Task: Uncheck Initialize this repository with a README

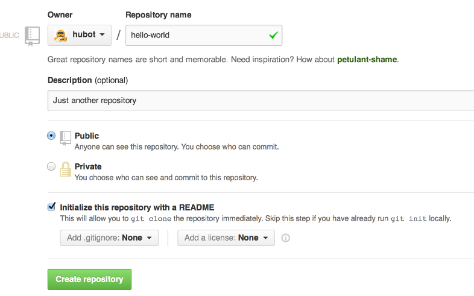Action: point(51,207)
